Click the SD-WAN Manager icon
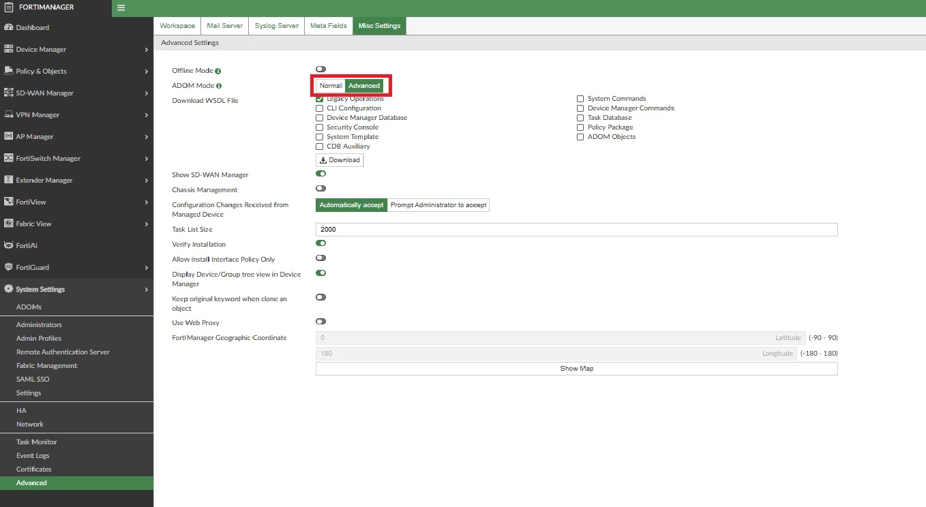The width and height of the screenshot is (926, 507). (8, 93)
